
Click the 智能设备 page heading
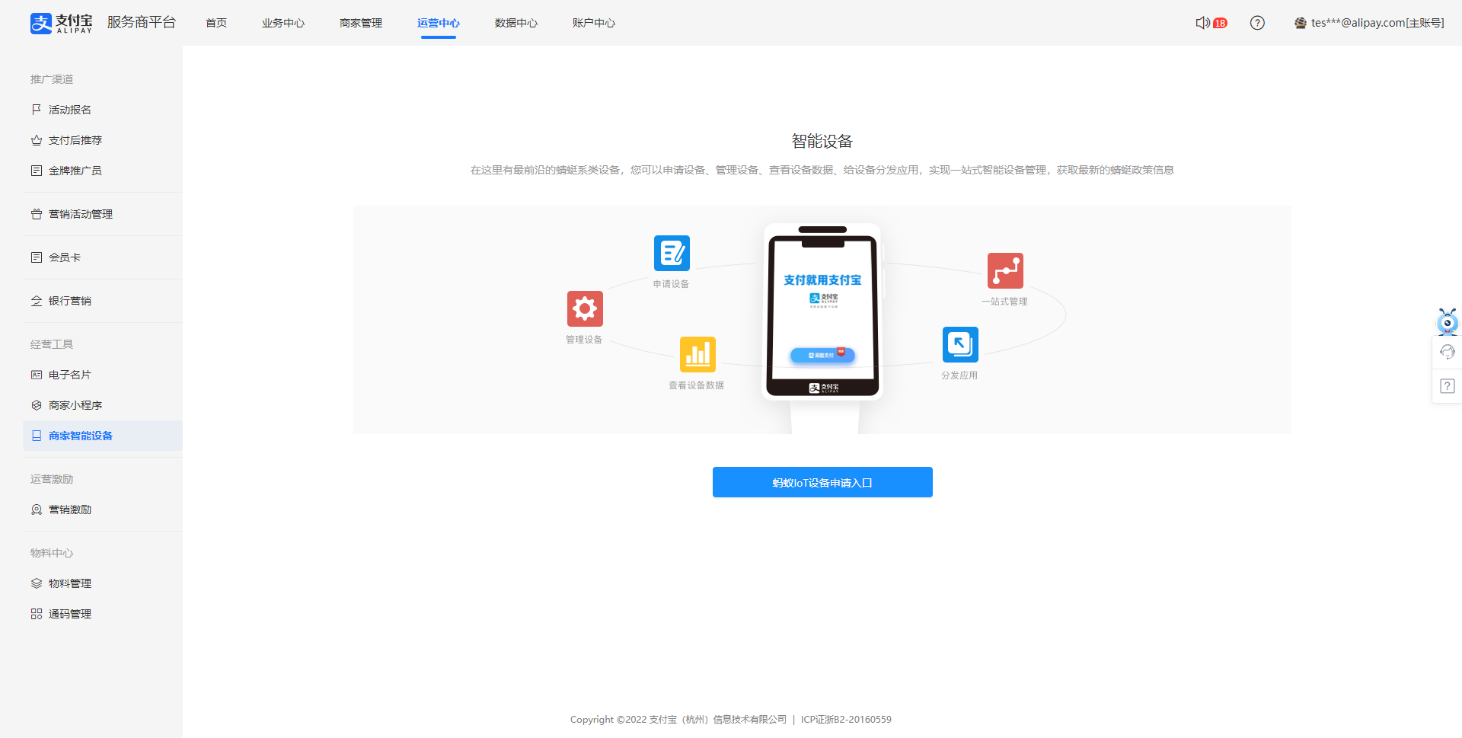click(822, 141)
